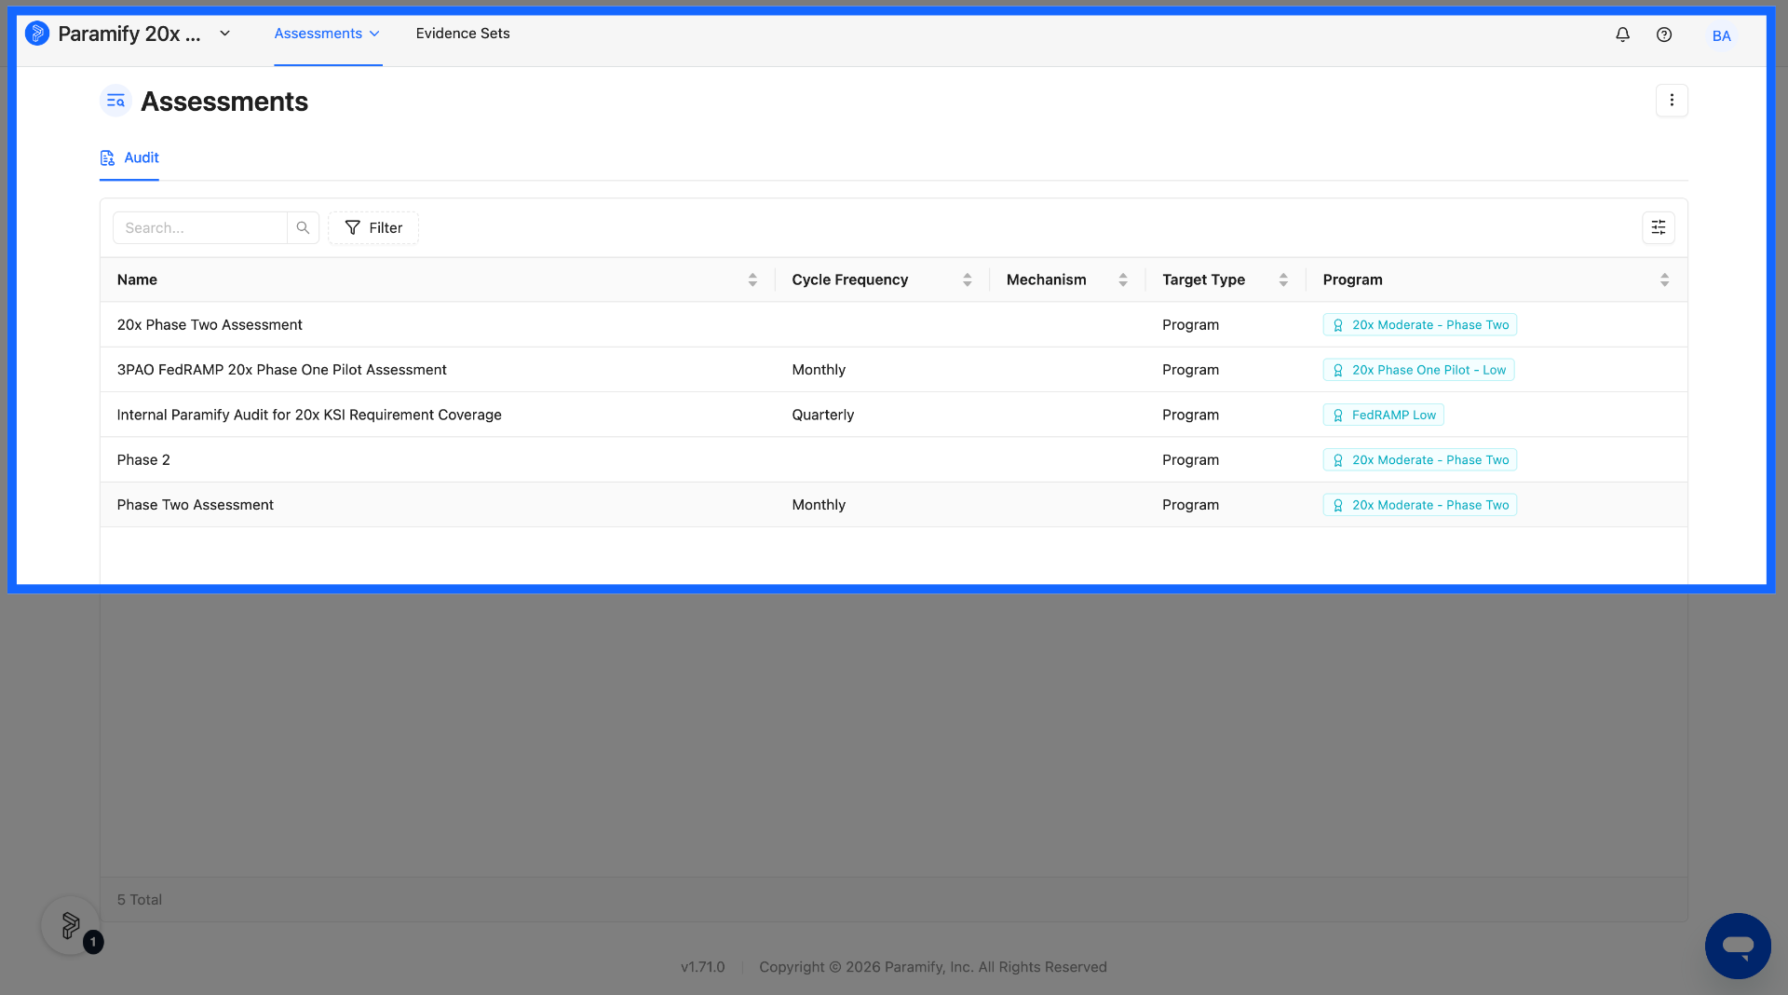Click the 5 Total count text
This screenshot has width=1788, height=995.
pos(140,899)
